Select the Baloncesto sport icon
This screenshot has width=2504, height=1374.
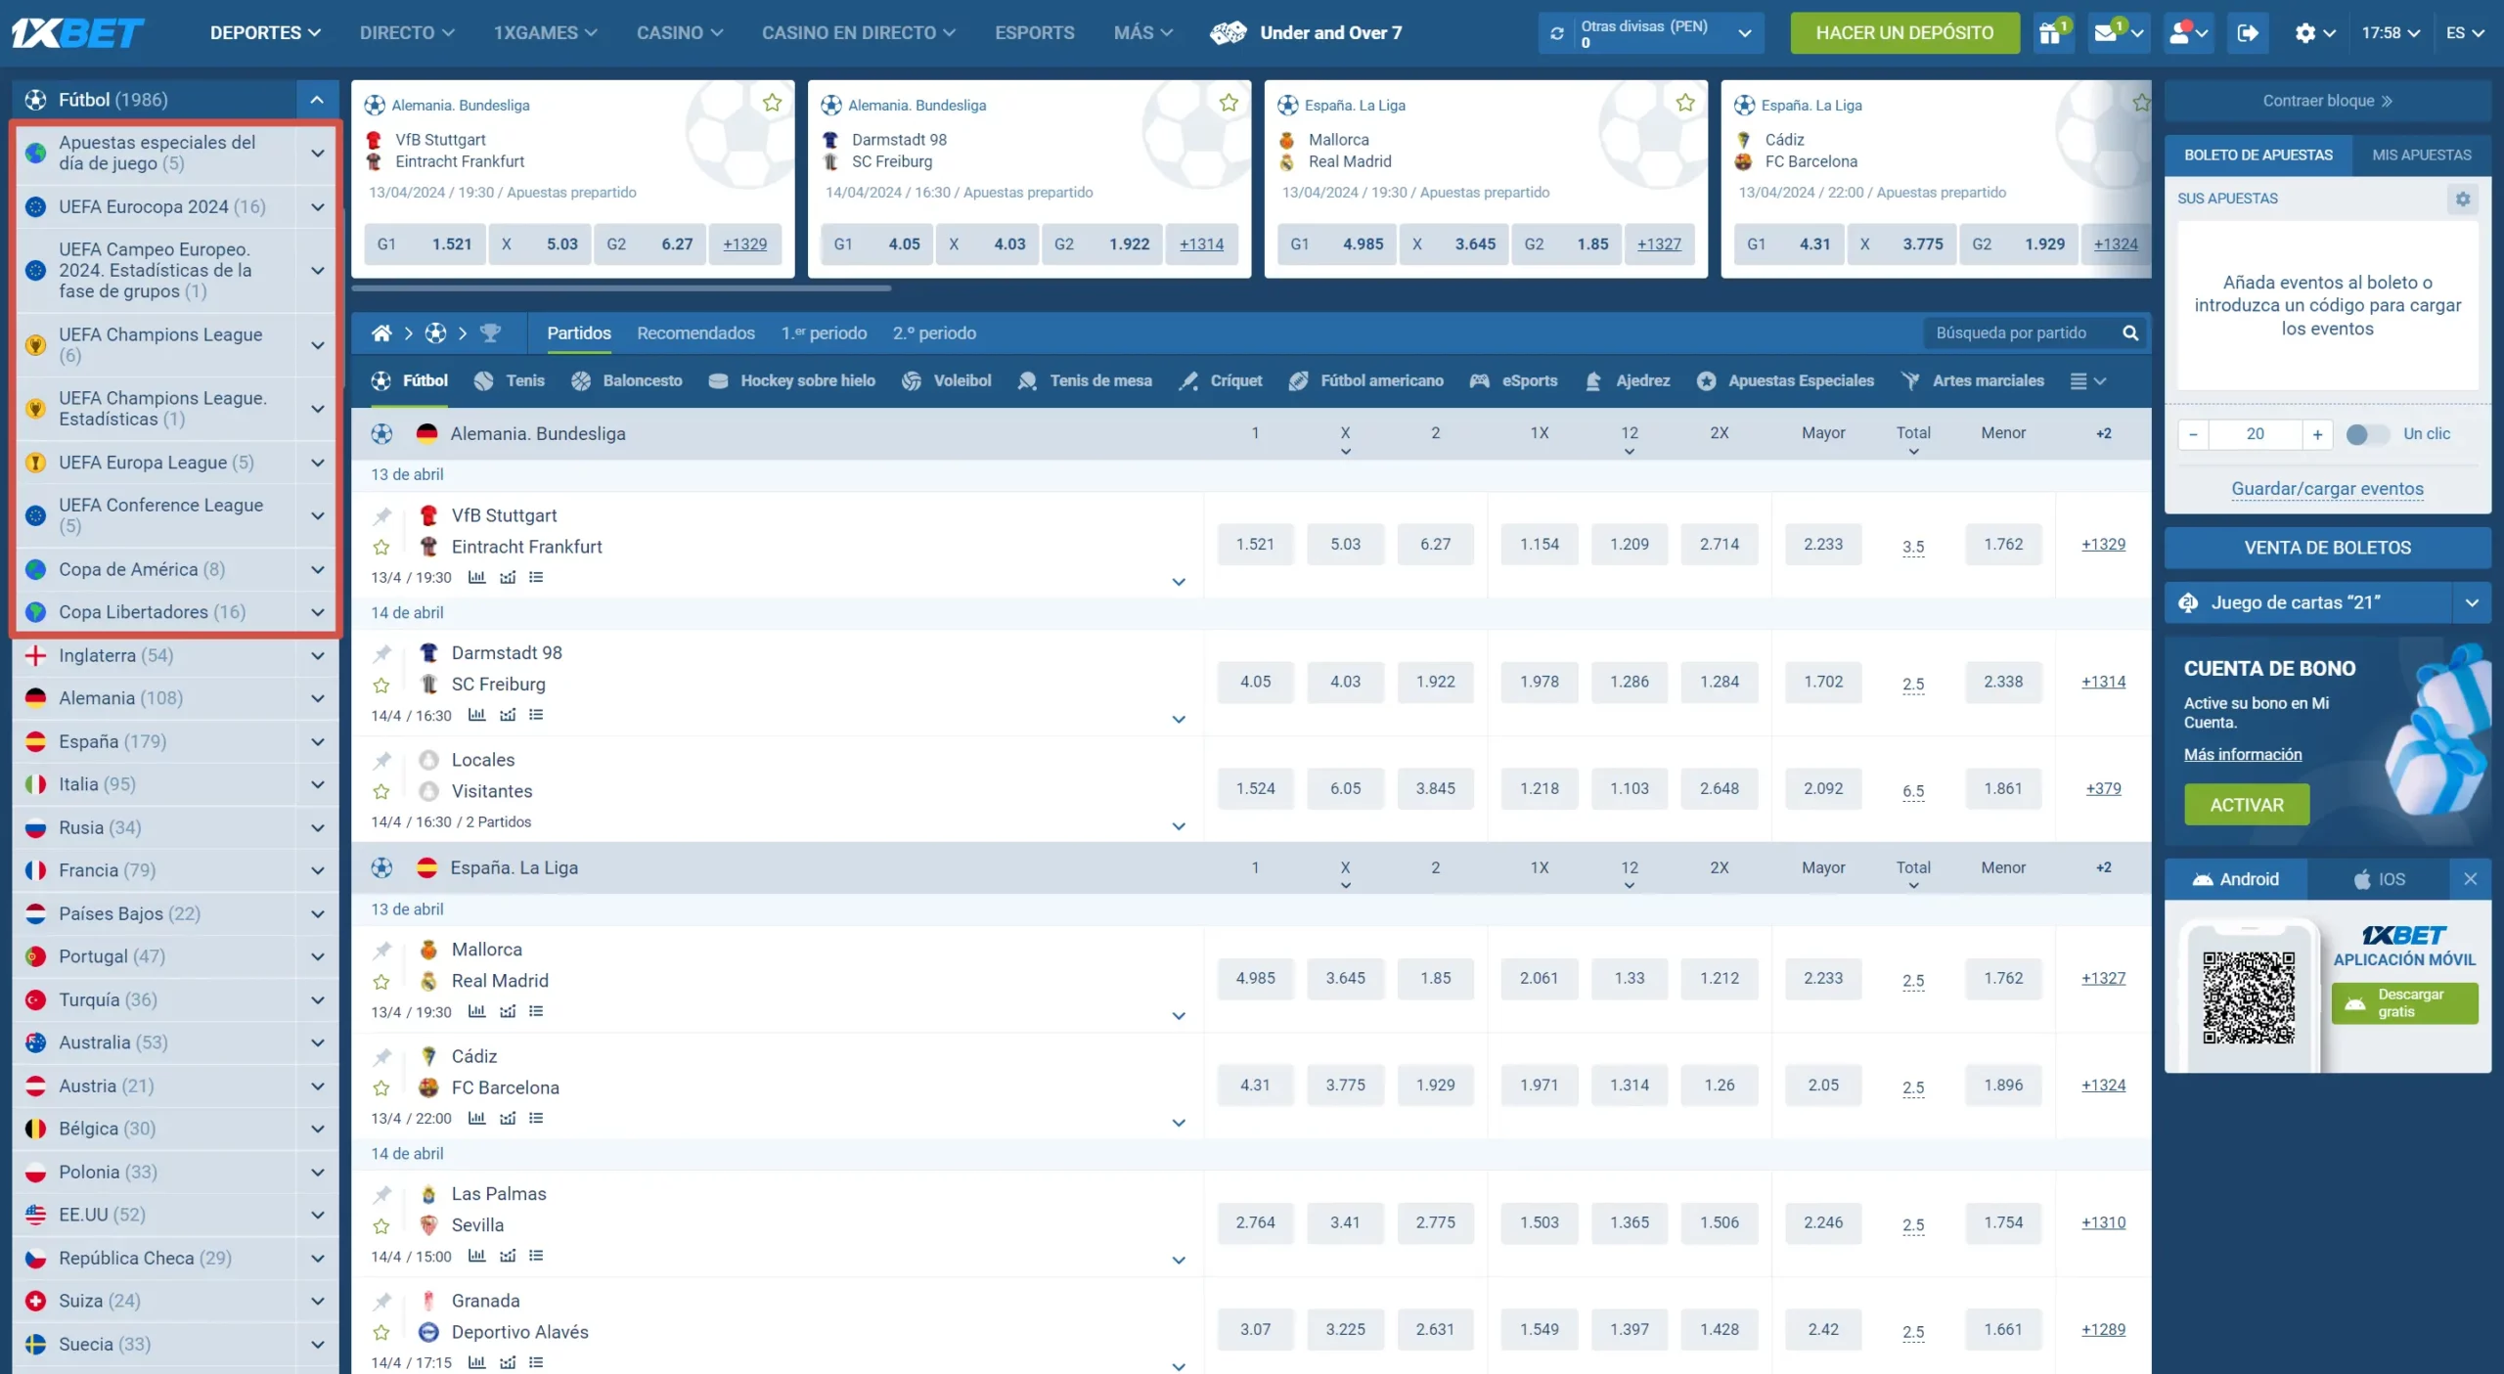tap(581, 381)
